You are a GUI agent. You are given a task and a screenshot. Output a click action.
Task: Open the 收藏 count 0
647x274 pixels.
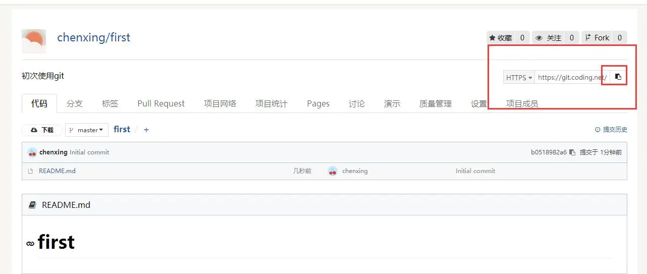coord(522,38)
